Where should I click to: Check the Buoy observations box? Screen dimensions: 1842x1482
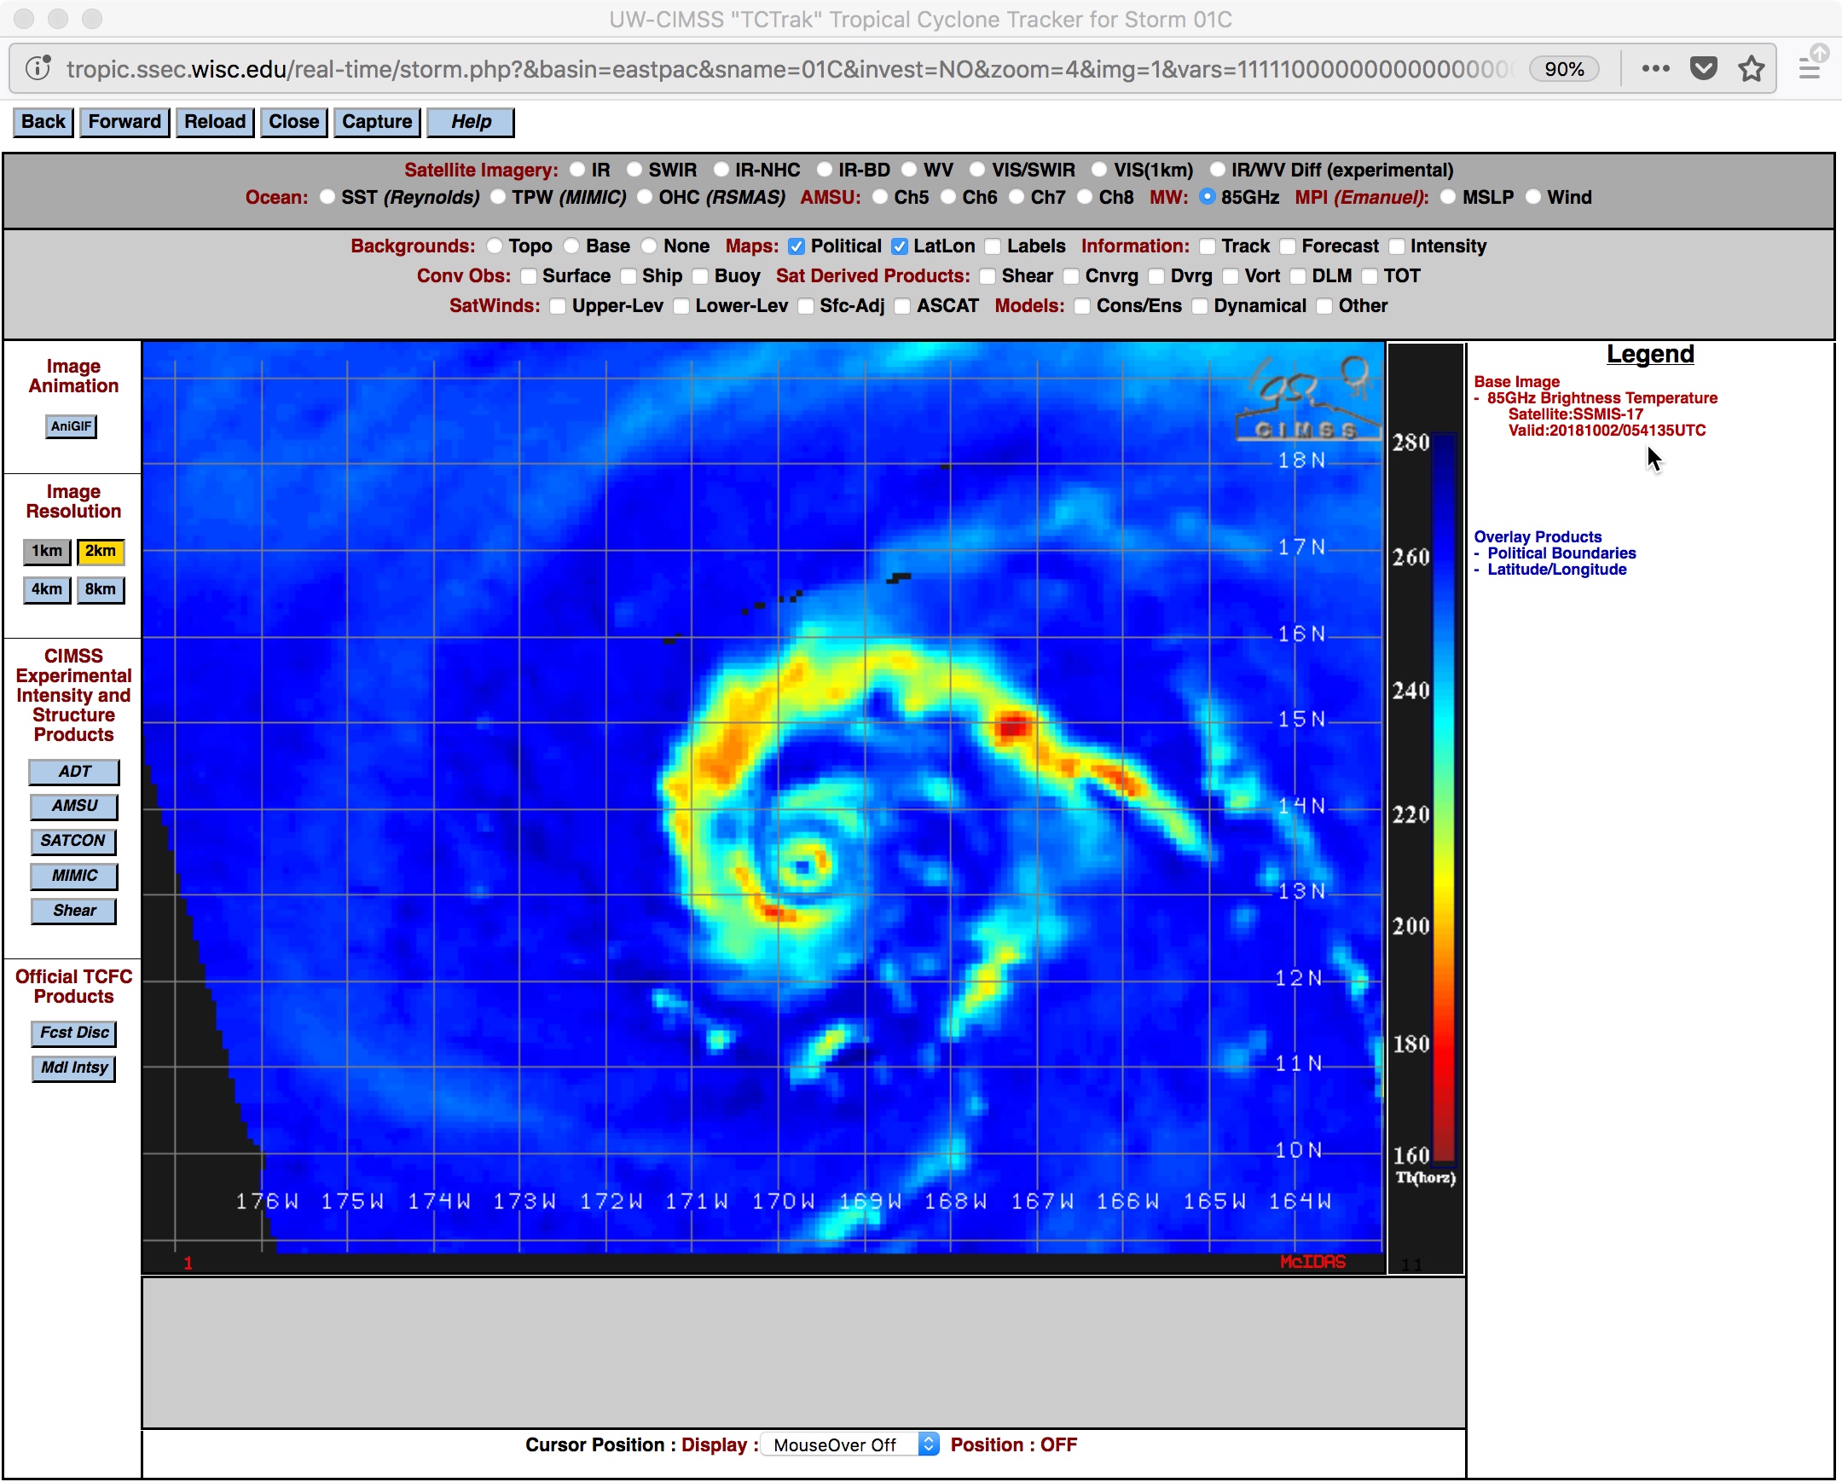tap(701, 277)
